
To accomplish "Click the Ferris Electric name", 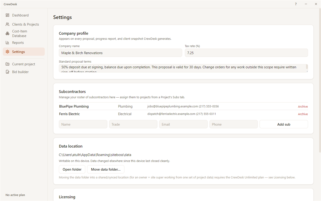I will pyautogui.click(x=69, y=114).
